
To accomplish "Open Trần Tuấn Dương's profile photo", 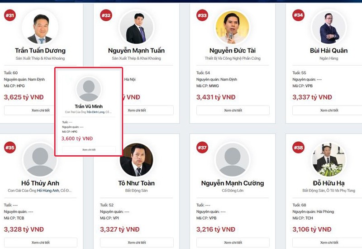I will pos(40,27).
